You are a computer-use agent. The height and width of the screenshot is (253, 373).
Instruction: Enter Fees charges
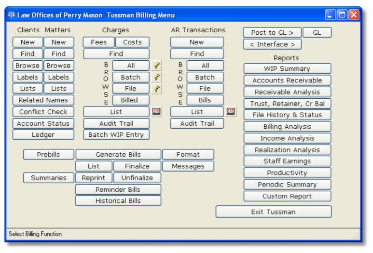click(x=99, y=42)
